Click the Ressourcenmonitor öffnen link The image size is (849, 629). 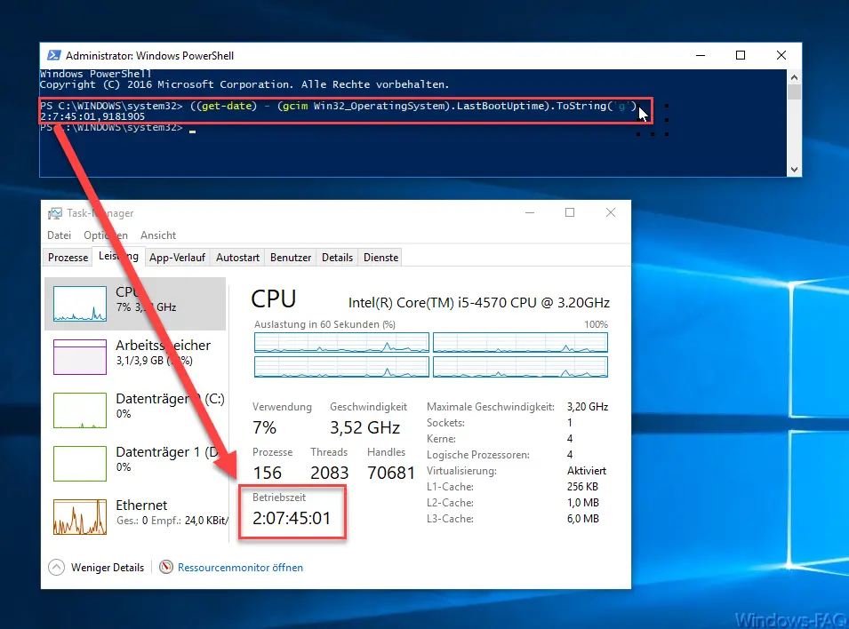(240, 568)
